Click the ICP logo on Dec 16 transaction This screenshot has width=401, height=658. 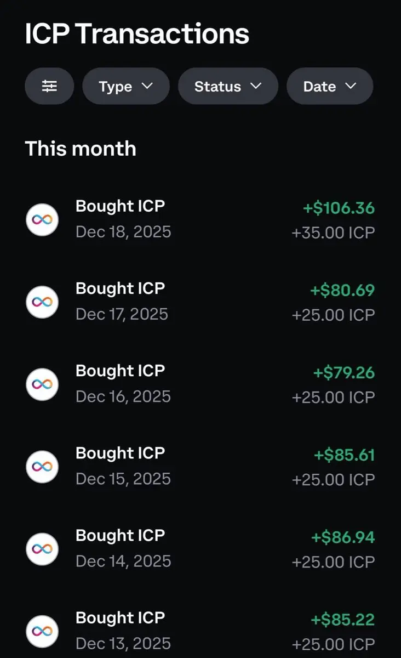click(x=42, y=384)
